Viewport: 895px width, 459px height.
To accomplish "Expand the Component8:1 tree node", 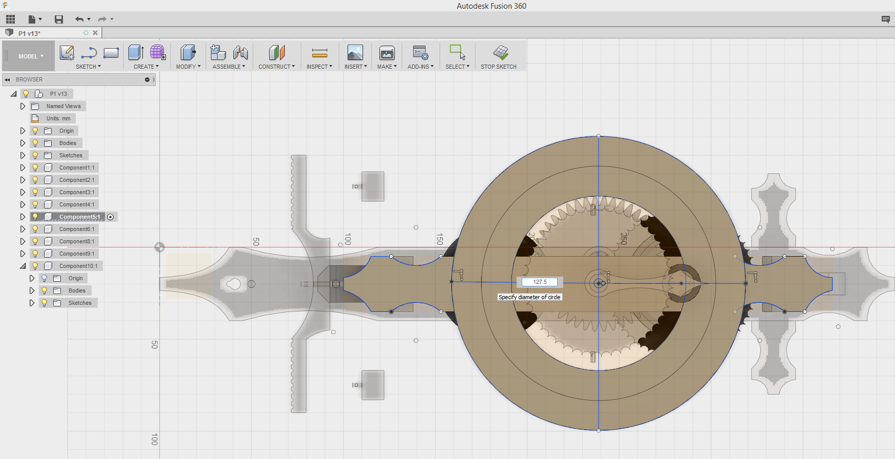I will (23, 241).
